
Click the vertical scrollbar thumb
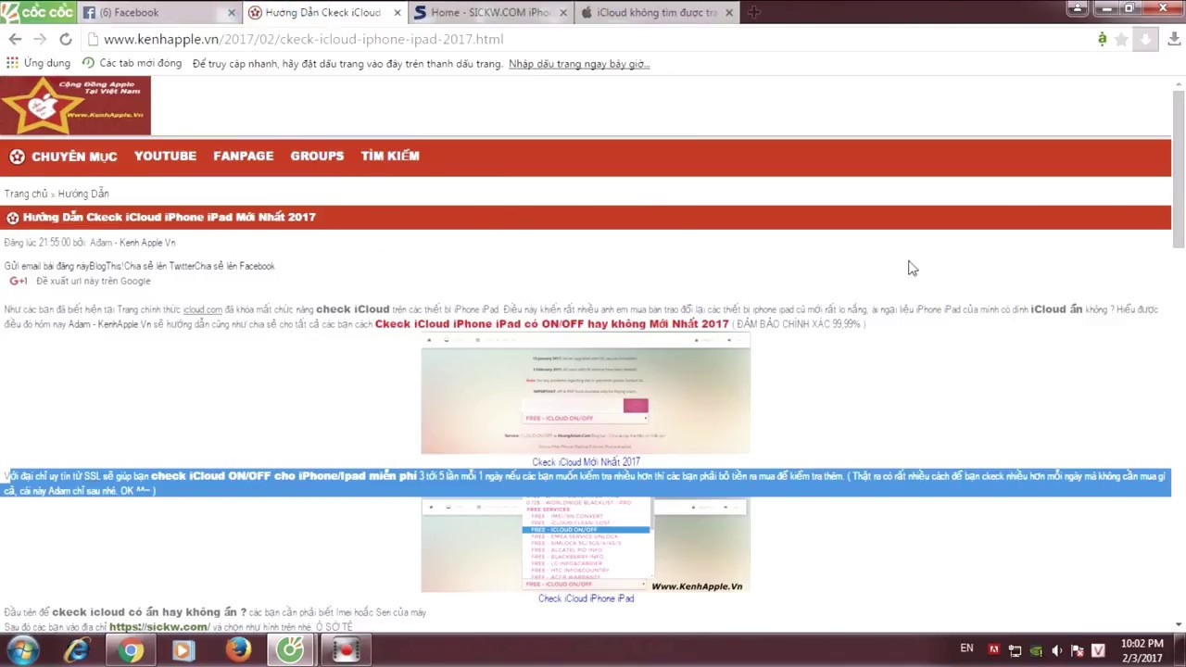(x=1179, y=169)
